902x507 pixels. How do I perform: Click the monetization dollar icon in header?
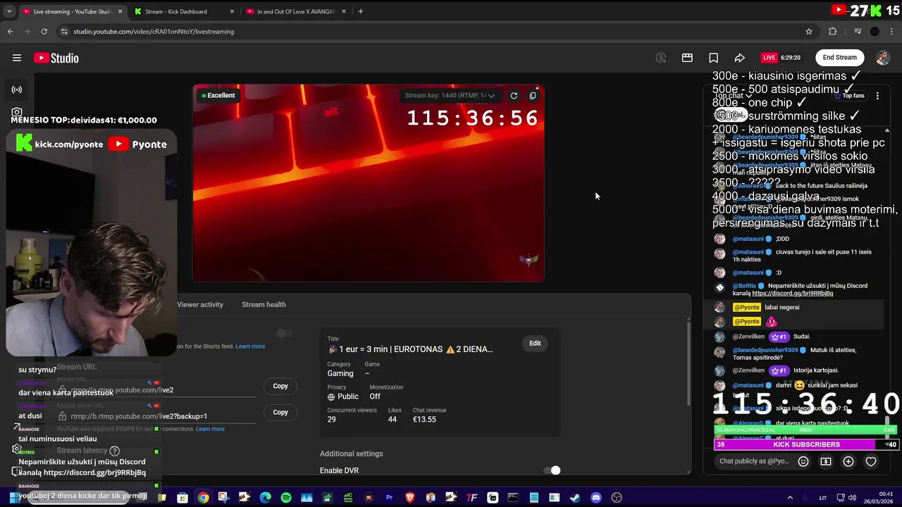point(661,58)
